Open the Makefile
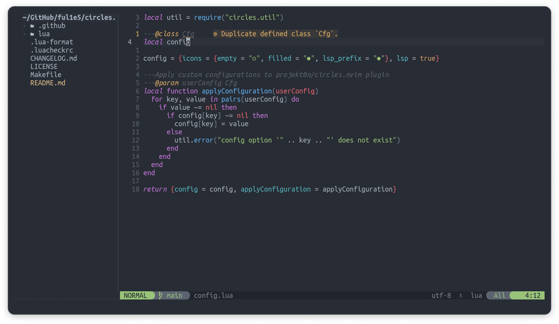Image resolution: width=559 pixels, height=324 pixels. pos(46,74)
